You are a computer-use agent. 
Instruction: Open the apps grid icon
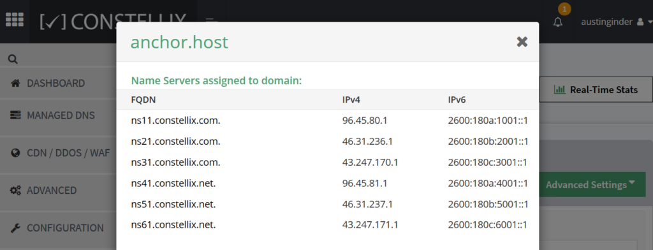[15, 20]
